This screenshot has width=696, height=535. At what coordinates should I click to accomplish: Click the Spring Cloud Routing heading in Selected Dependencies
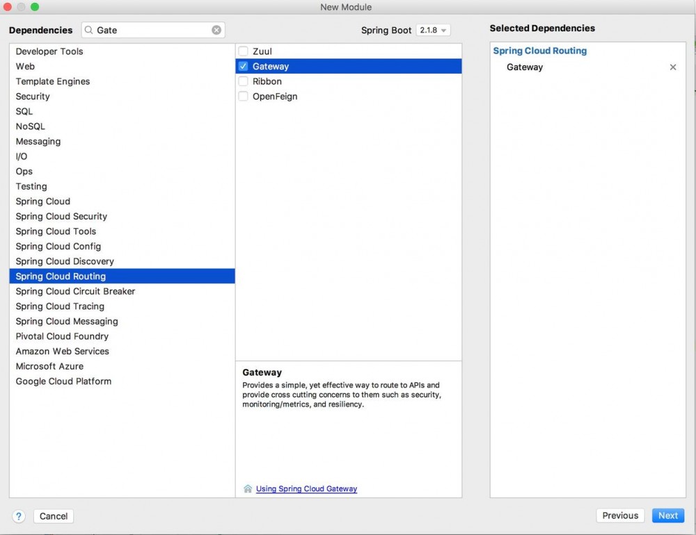click(x=540, y=51)
